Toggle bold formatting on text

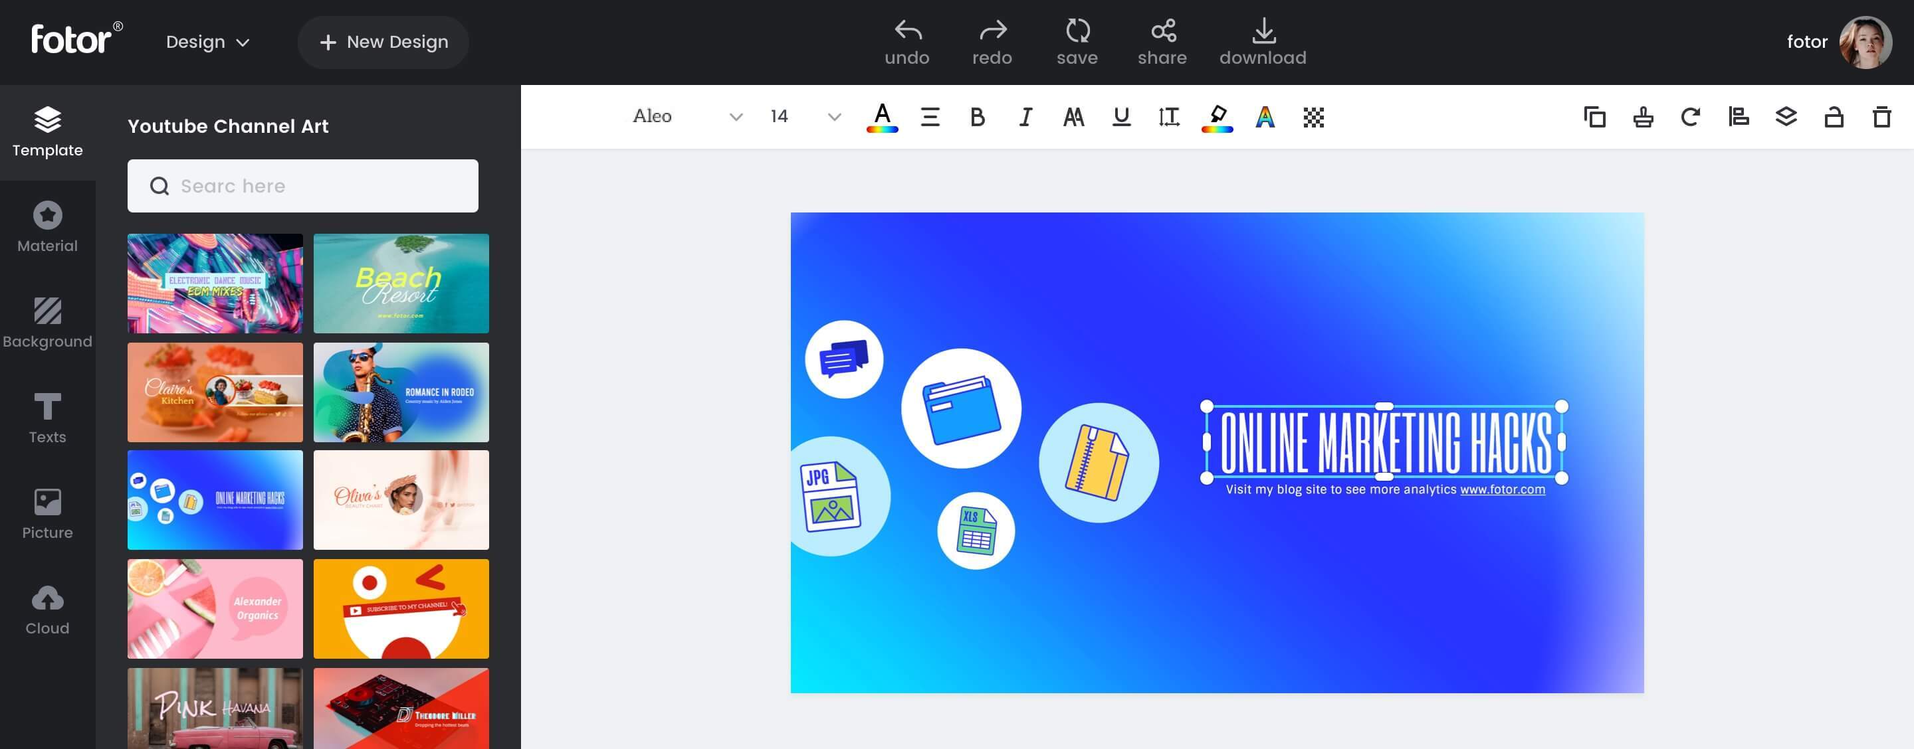976,116
